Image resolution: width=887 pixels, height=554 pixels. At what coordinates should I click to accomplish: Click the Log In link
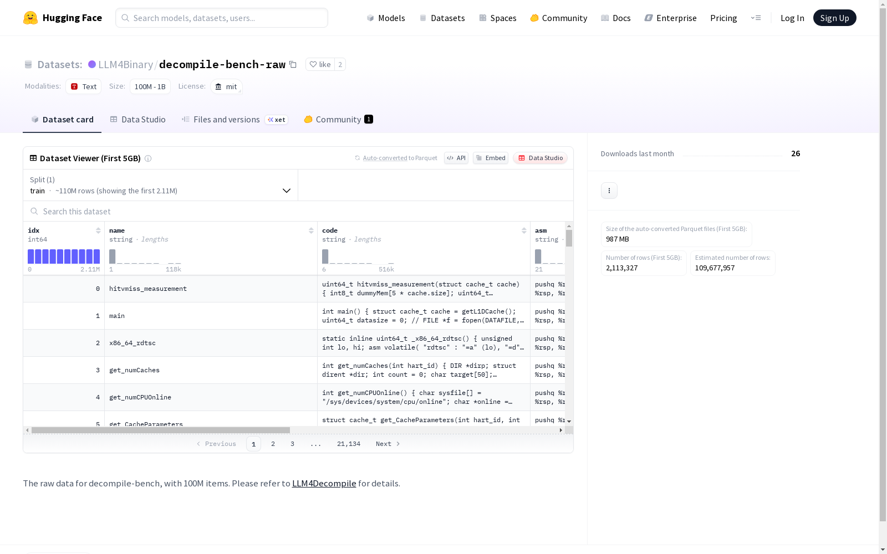tap(792, 18)
